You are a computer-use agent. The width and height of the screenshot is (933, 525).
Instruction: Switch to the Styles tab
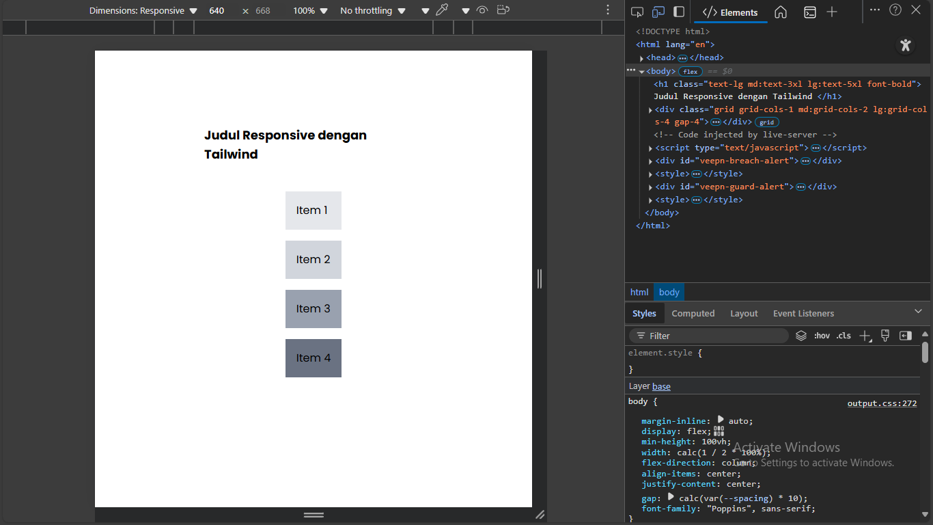644,313
